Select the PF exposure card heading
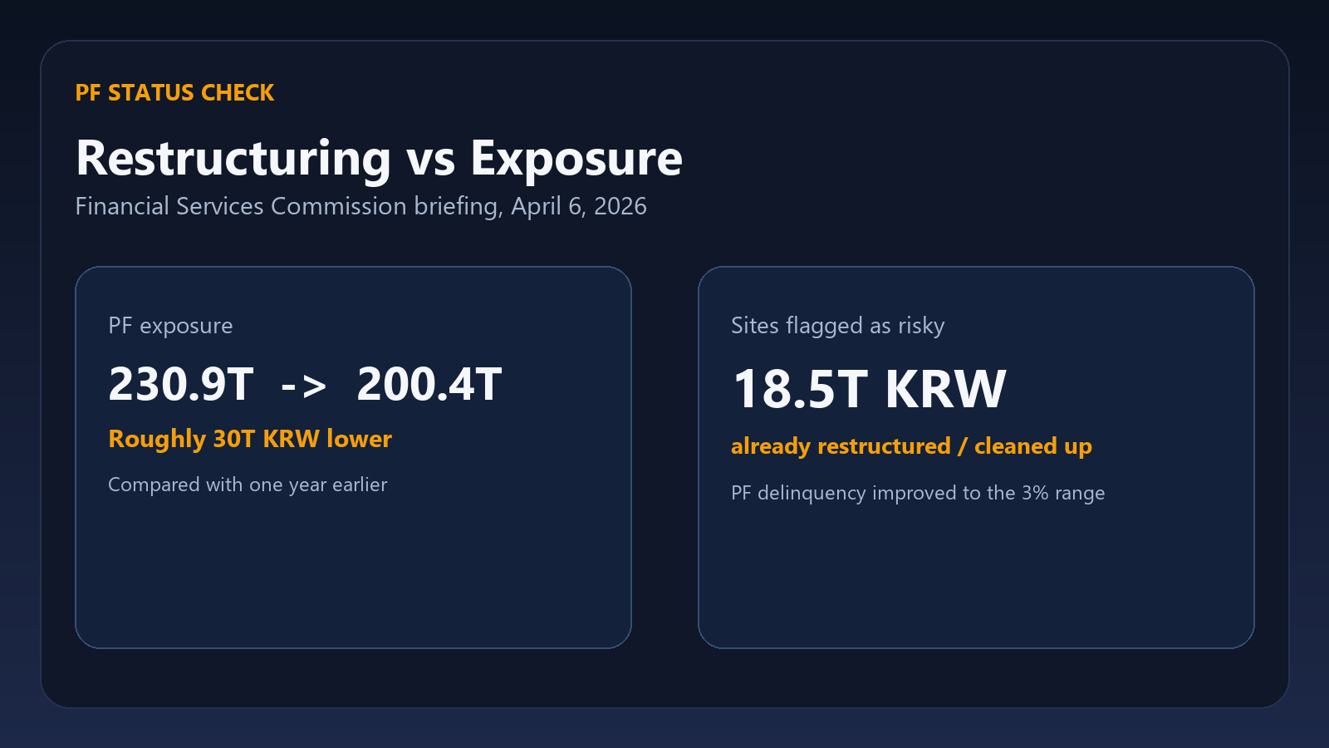The width and height of the screenshot is (1329, 748). tap(170, 326)
